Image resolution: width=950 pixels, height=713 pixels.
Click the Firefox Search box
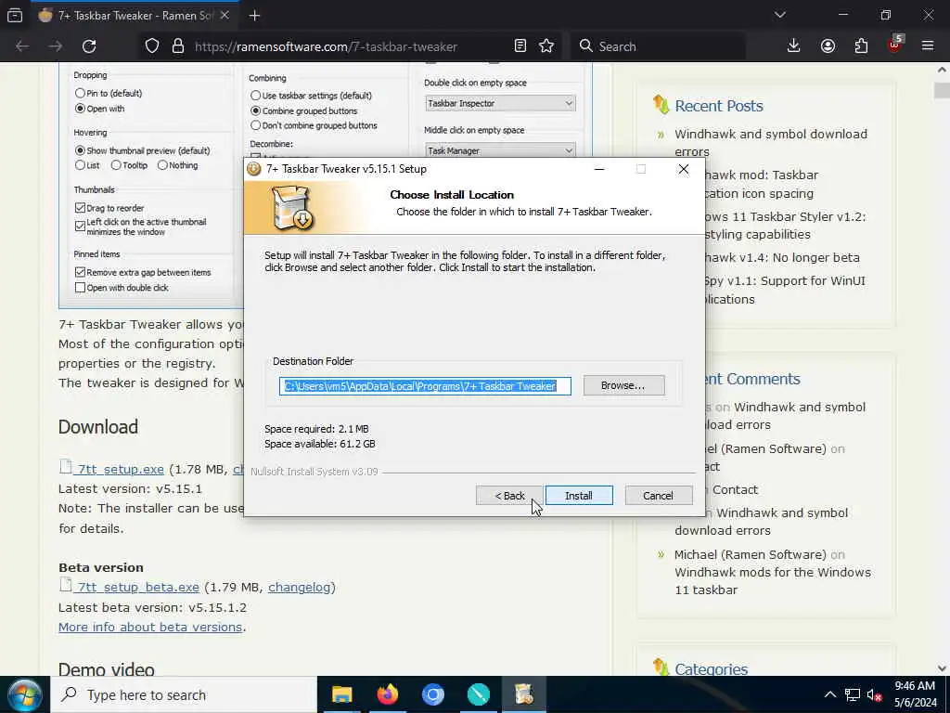pyautogui.click(x=658, y=46)
